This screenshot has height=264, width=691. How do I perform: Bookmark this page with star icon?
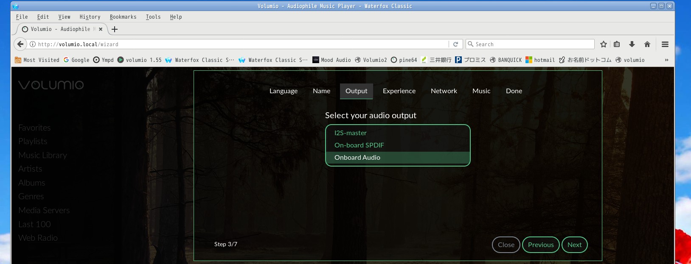pos(603,44)
